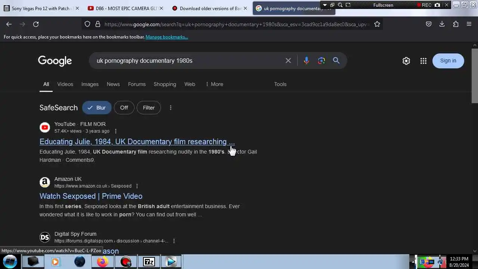The height and width of the screenshot is (269, 478).
Task: Open more SafeSearch options dots
Action: [171, 108]
